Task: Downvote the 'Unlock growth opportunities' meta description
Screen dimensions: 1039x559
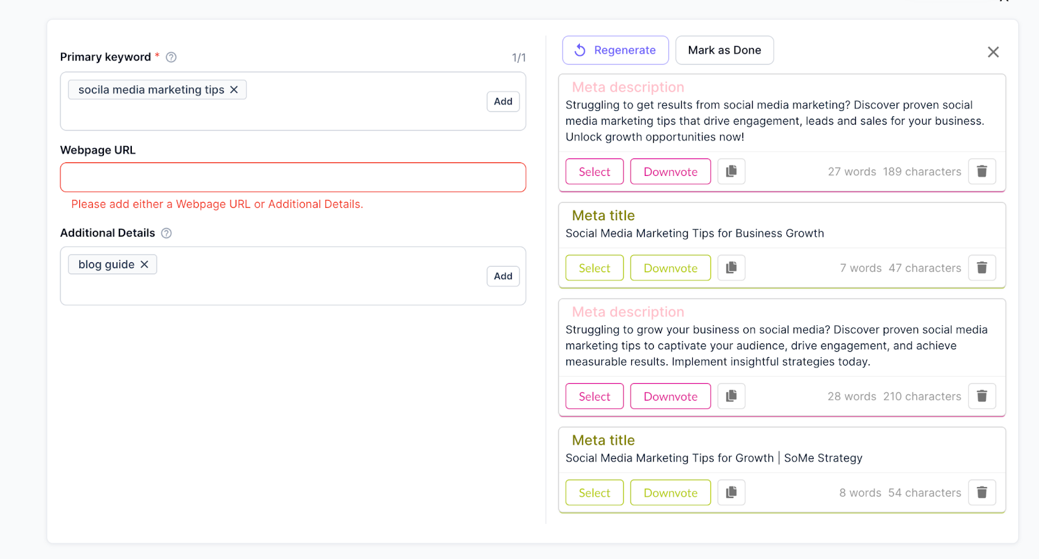Action: [x=671, y=171]
